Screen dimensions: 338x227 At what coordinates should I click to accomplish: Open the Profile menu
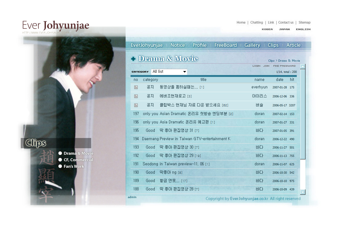[200, 45]
